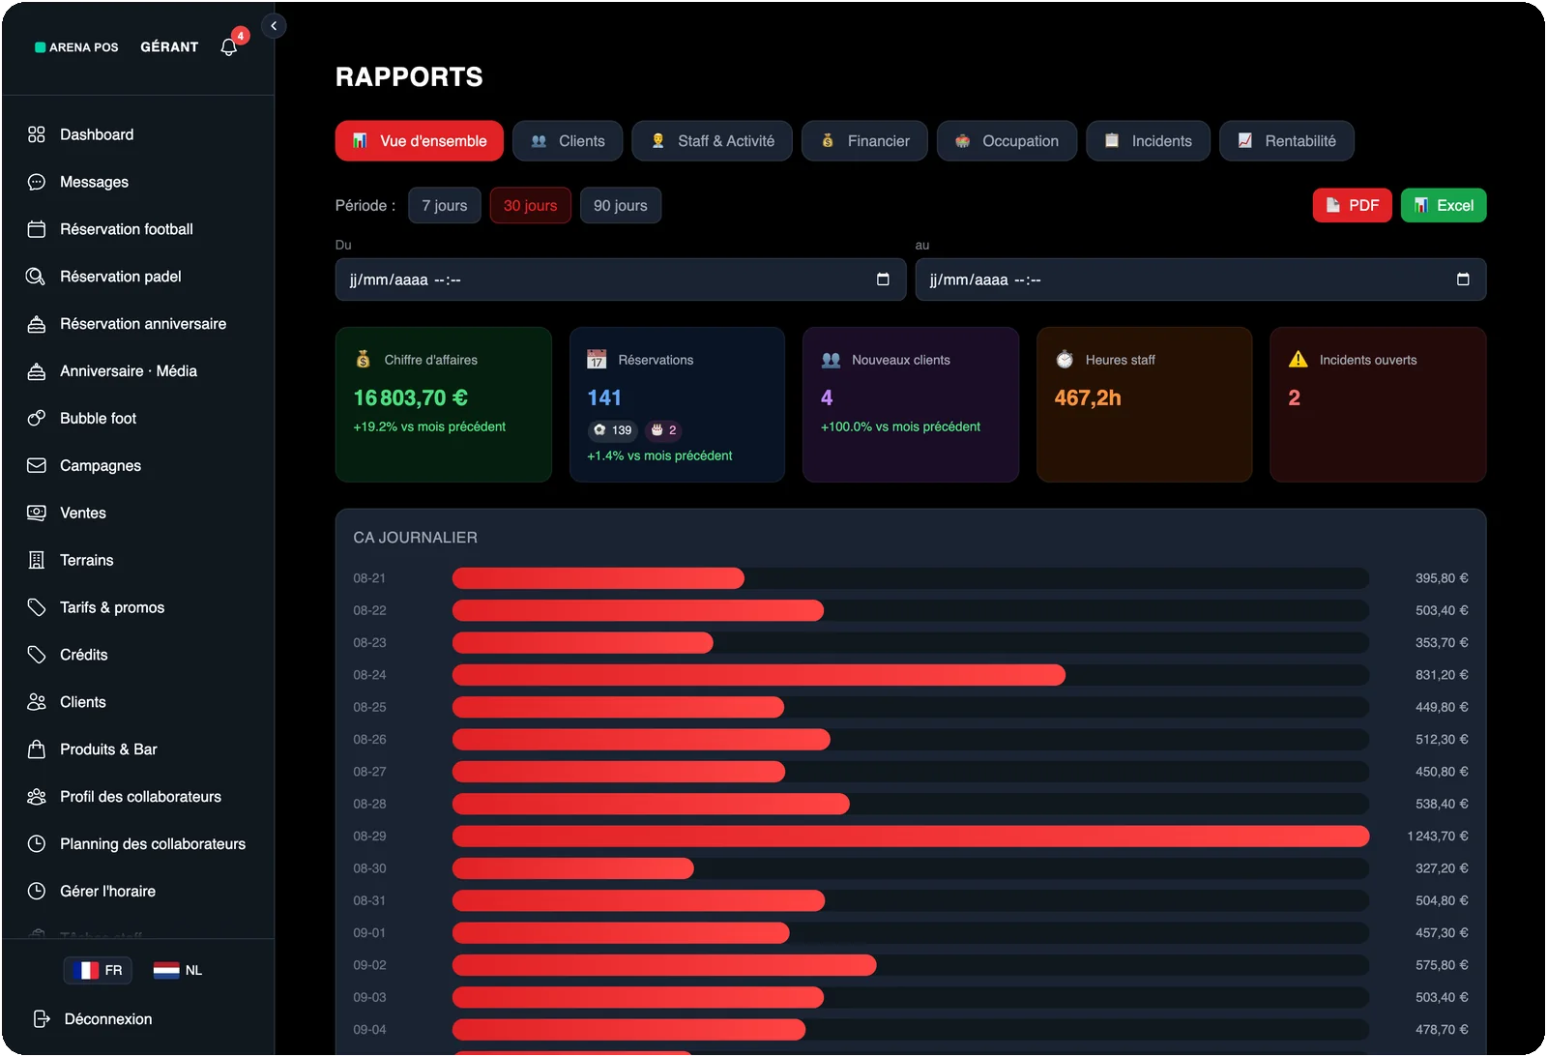Open the Financier reports tab
The image size is (1547, 1057).
click(x=864, y=141)
